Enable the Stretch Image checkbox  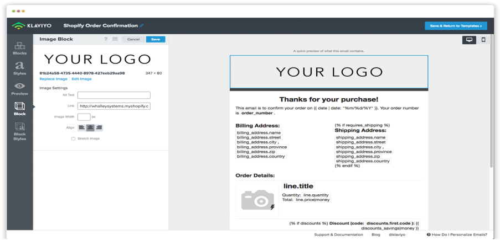point(73,138)
